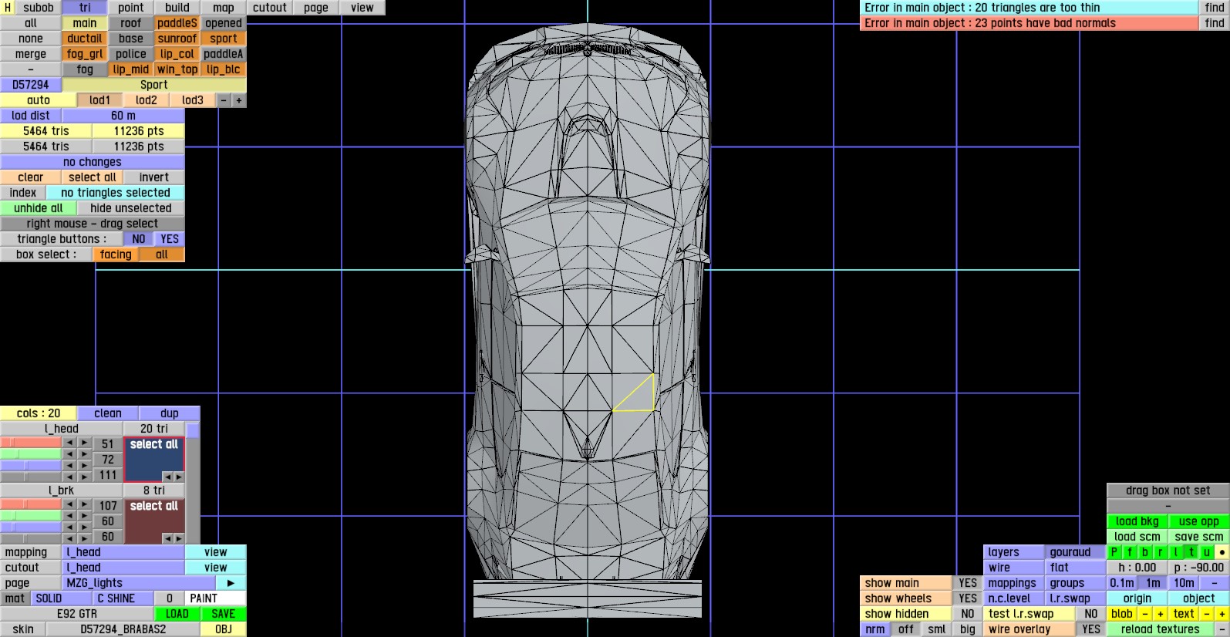Open page list with arrow beside MZG_lights

point(231,583)
